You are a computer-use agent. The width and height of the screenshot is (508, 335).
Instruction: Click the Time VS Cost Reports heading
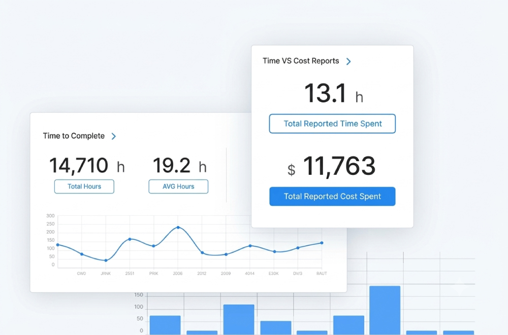pyautogui.click(x=301, y=61)
